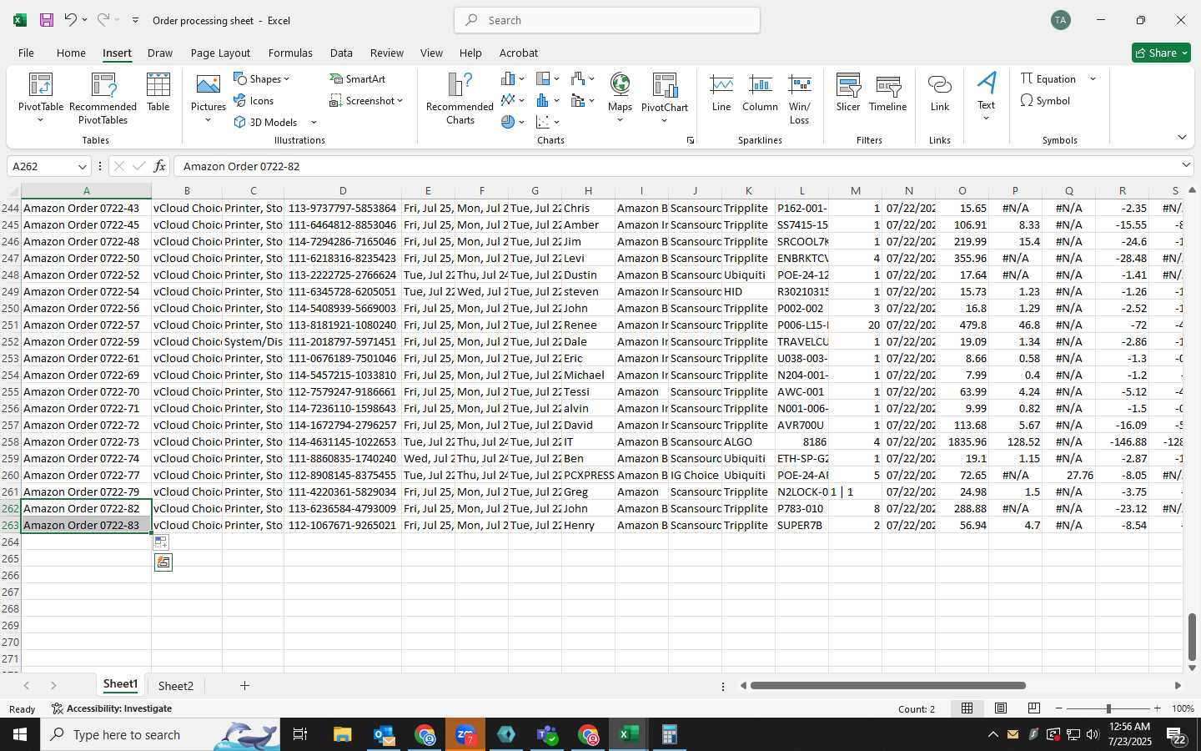
Task: Insert a PivotTable
Action: [40, 98]
